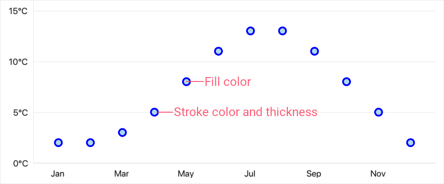Click the January data point marker
444x184 pixels.
pyautogui.click(x=58, y=143)
